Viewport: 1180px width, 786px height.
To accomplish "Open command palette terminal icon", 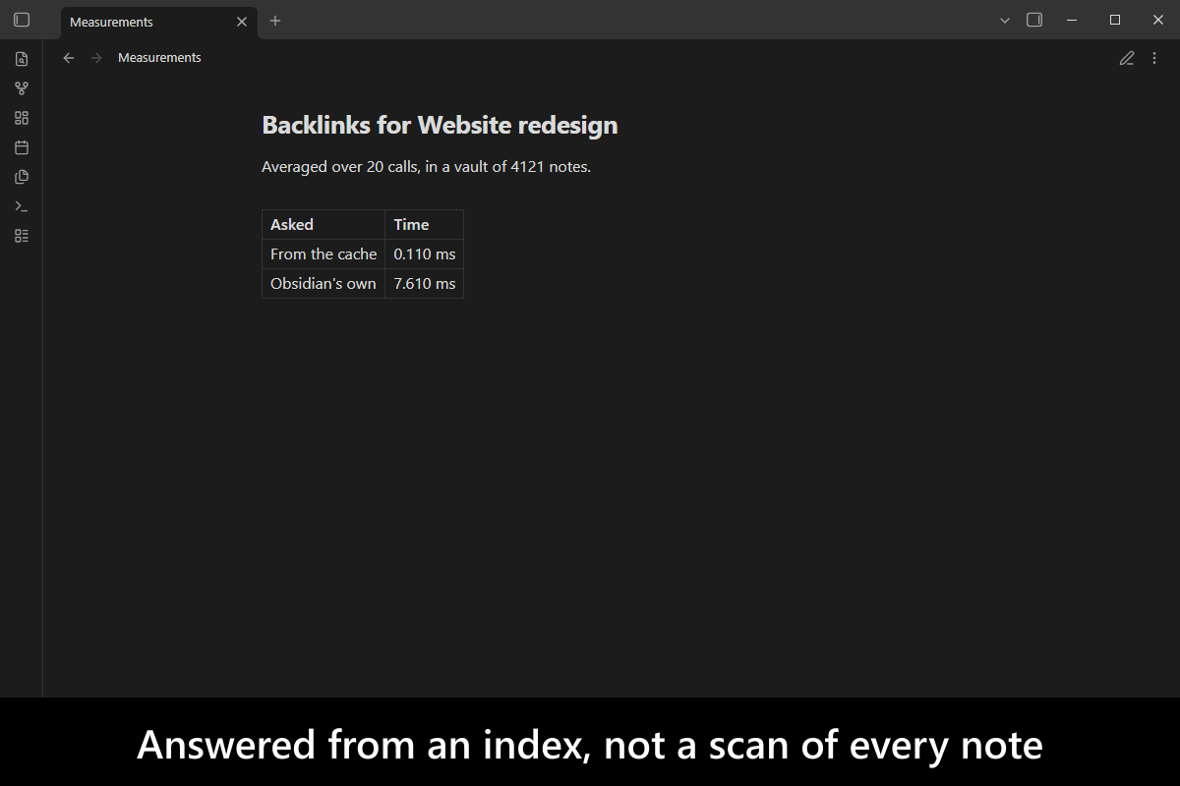I will tap(22, 206).
